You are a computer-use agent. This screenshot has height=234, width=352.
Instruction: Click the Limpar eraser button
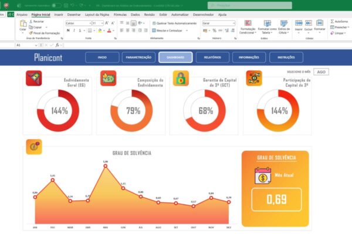click(338, 33)
